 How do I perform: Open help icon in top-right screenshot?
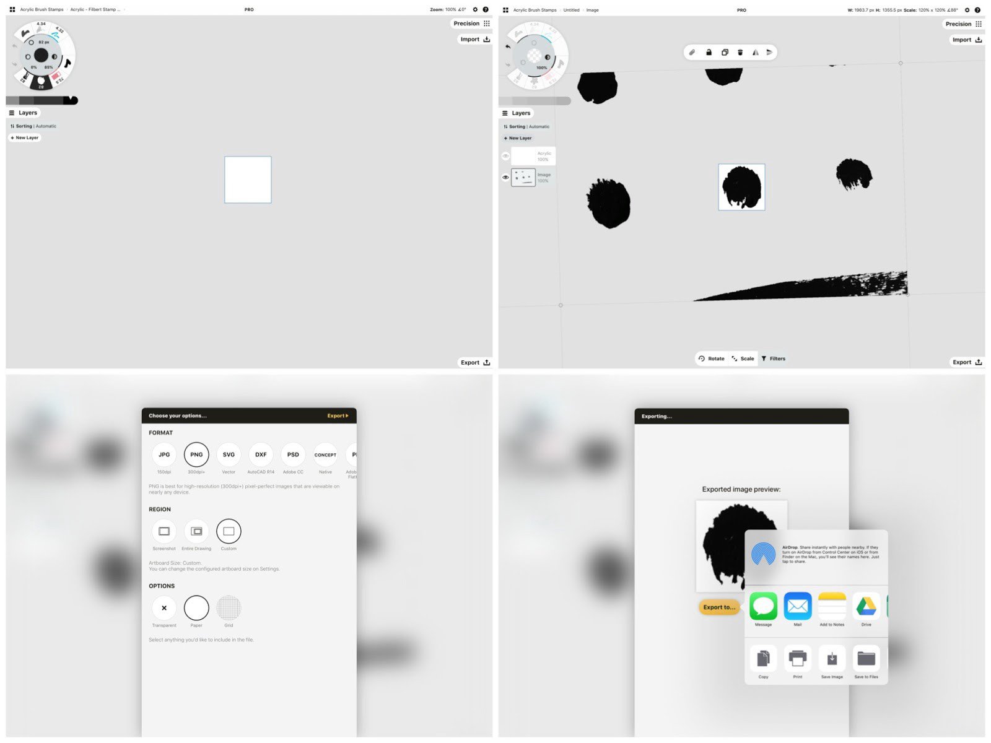977,10
